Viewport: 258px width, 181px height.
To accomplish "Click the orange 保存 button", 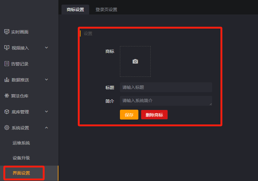I will [129, 115].
